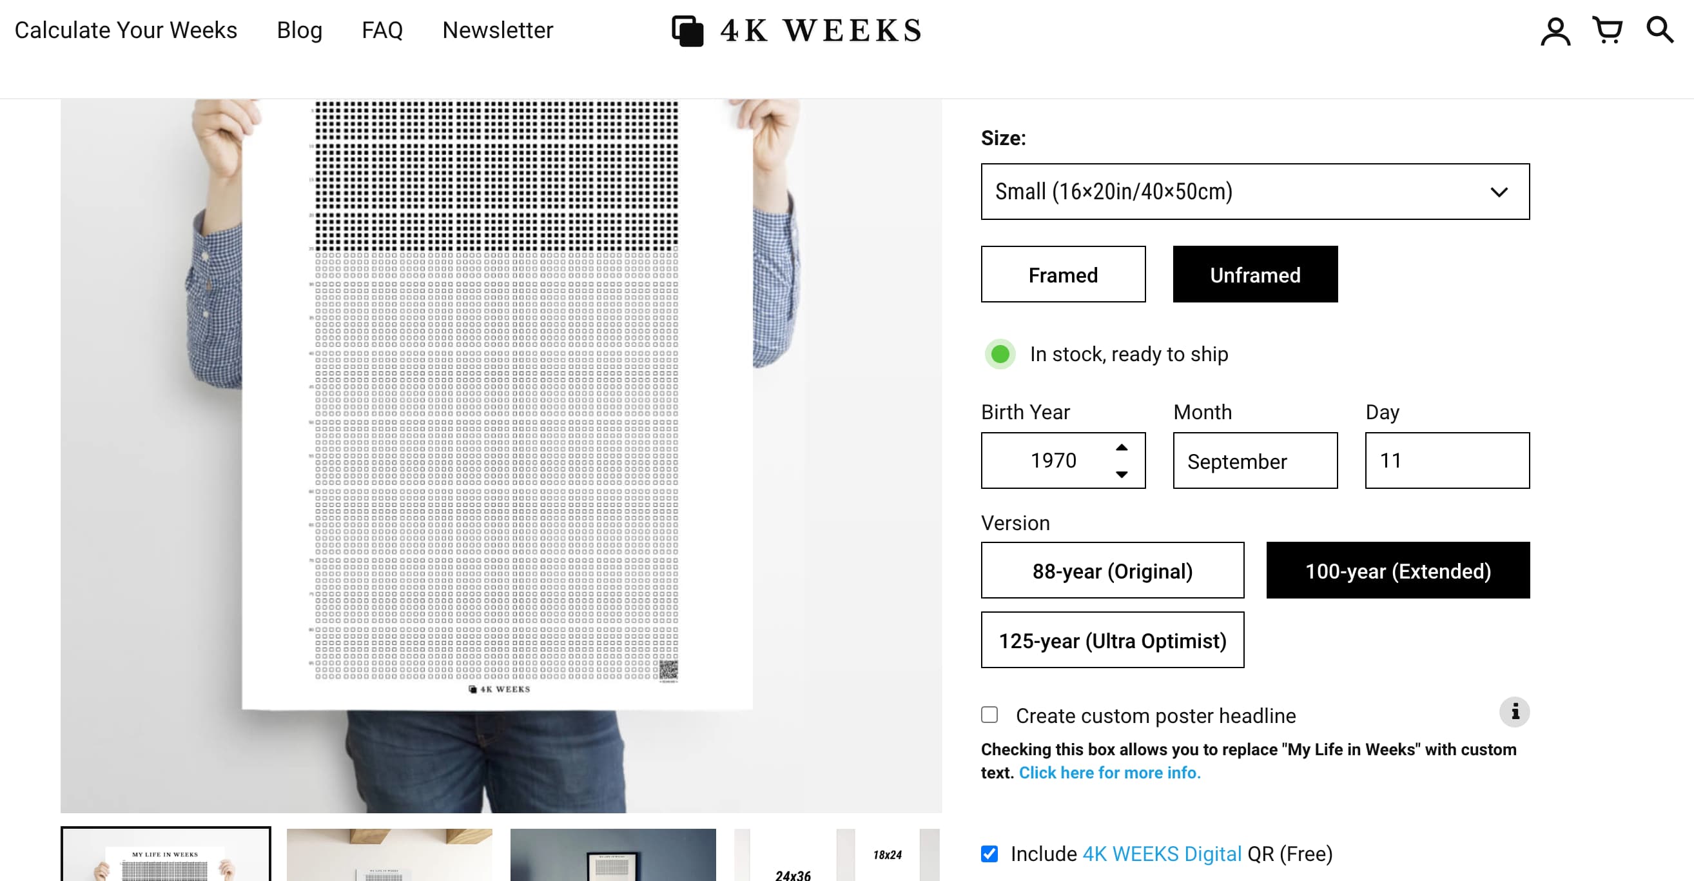
Task: Click the 4K Weeks logo
Action: click(797, 31)
